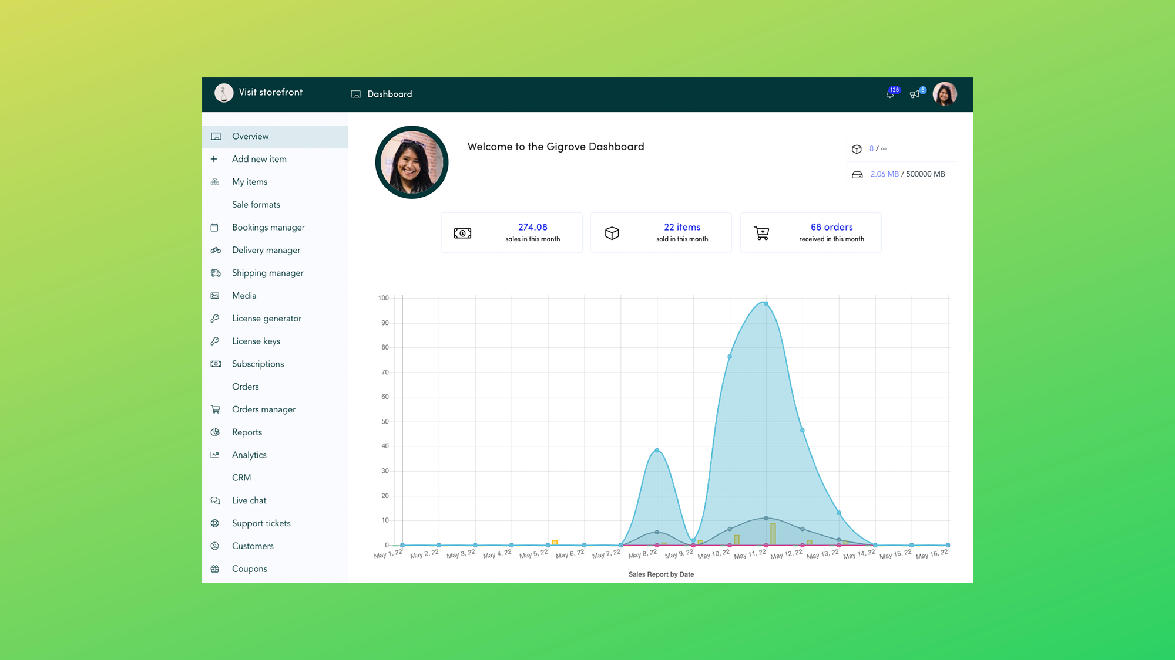Click the cart icon in orders card
Image resolution: width=1175 pixels, height=660 pixels.
pyautogui.click(x=761, y=233)
